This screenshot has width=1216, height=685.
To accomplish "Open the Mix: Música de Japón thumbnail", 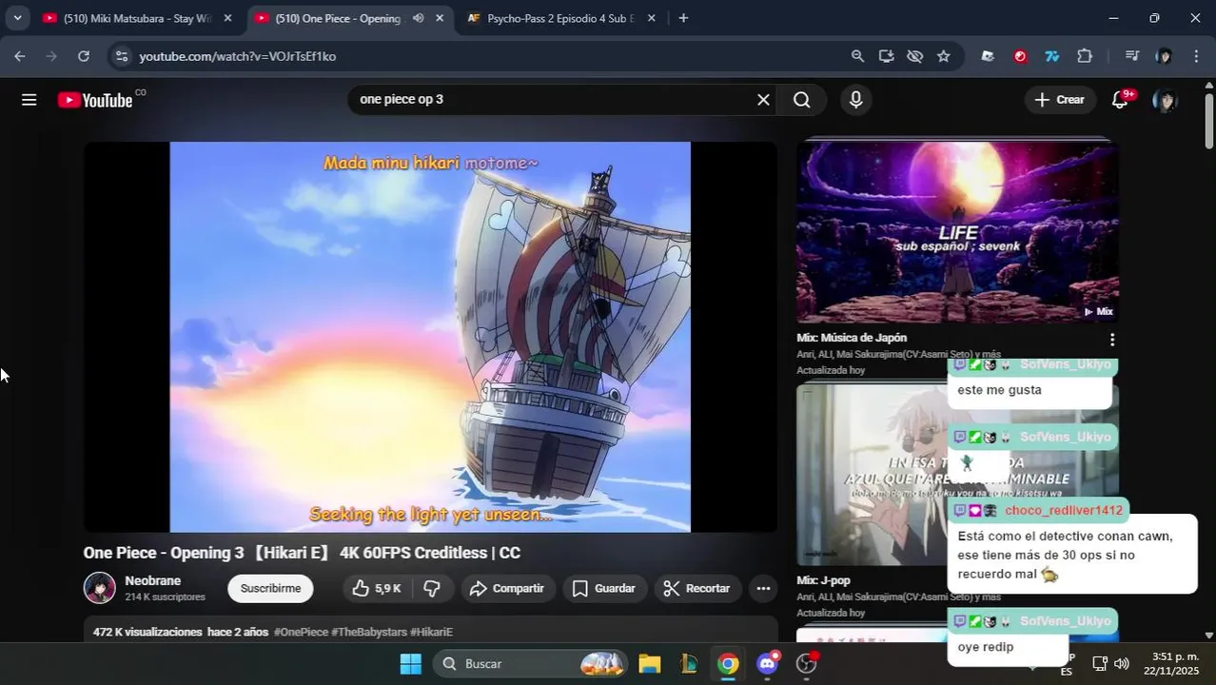I will point(957,232).
